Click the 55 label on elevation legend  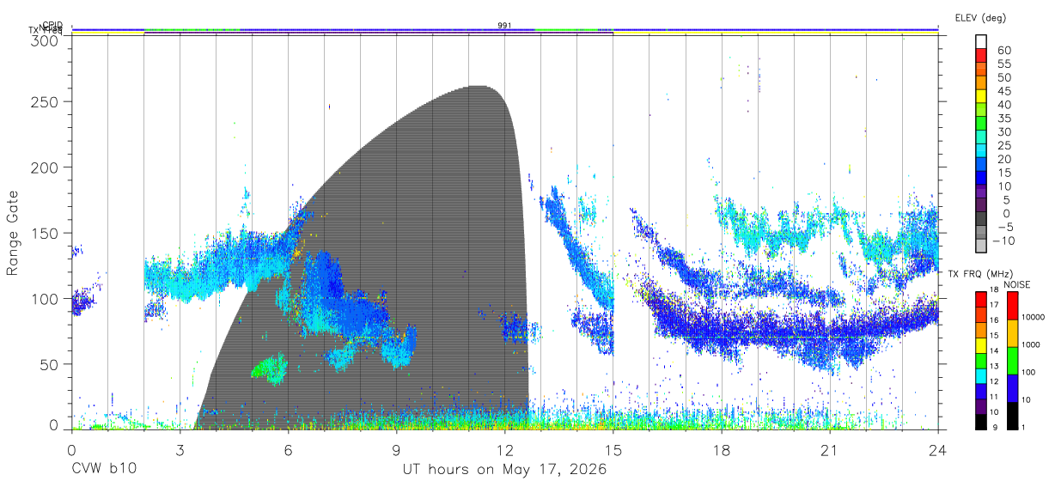pos(1003,64)
